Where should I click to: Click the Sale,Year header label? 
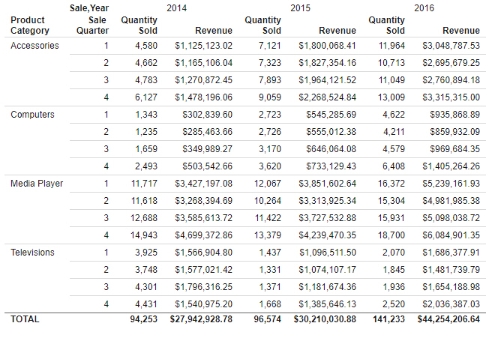point(87,7)
